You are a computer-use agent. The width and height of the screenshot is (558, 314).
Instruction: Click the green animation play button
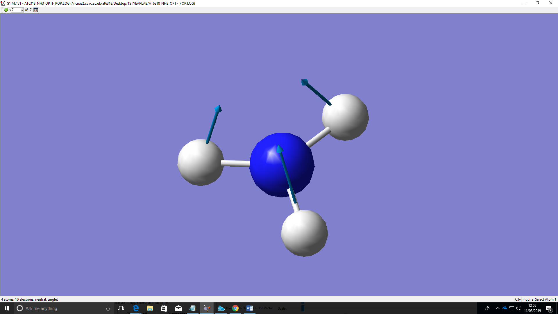pos(6,10)
